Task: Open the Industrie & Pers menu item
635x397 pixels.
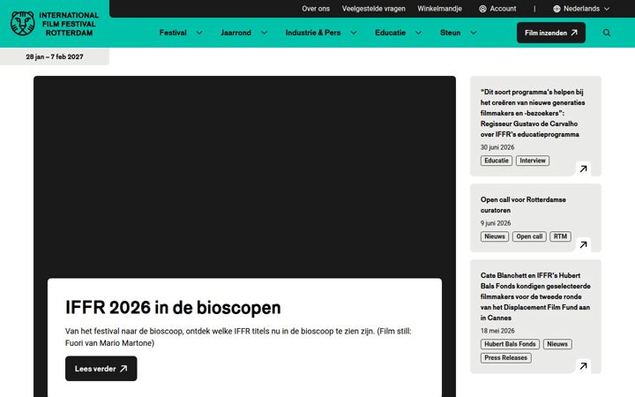Action: pyautogui.click(x=312, y=33)
